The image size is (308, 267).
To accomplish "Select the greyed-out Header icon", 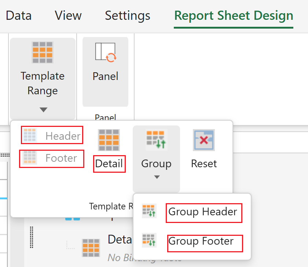I will coord(30,135).
